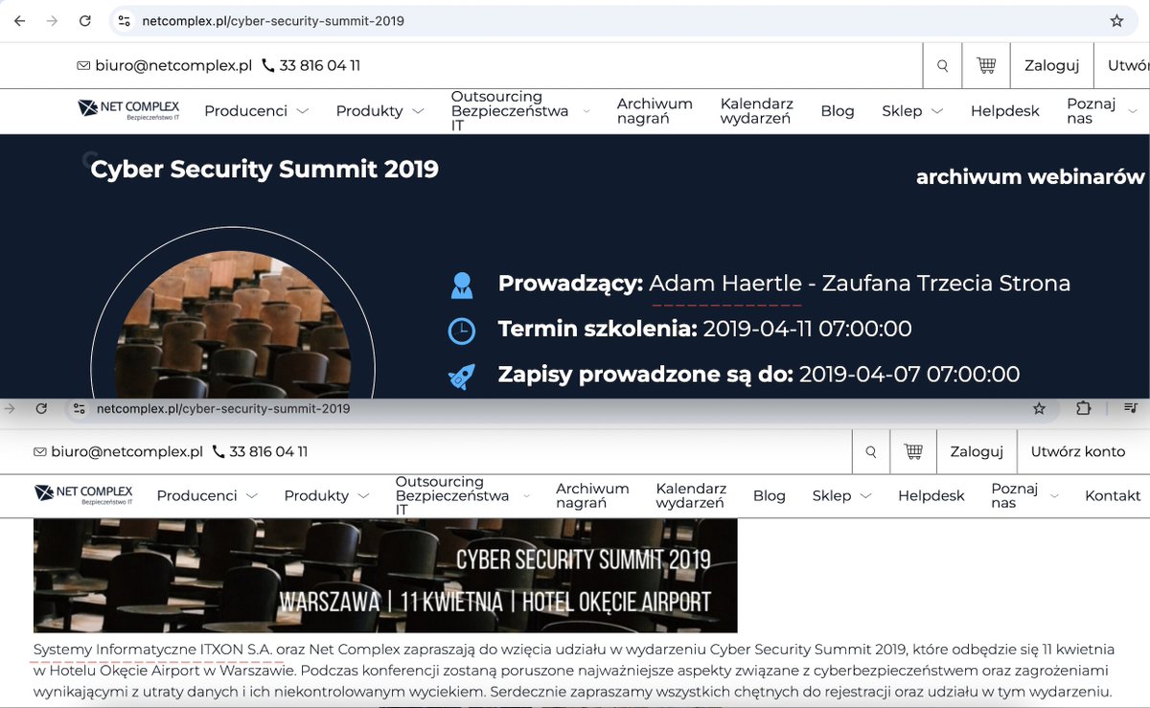Click the Cyber Security Summit 2019 banner image
This screenshot has height=708, width=1150.
[x=385, y=576]
